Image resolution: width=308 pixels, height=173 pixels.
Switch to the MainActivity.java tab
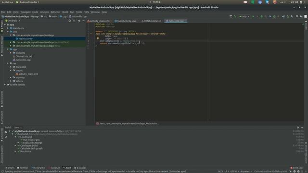pyautogui.click(x=127, y=21)
